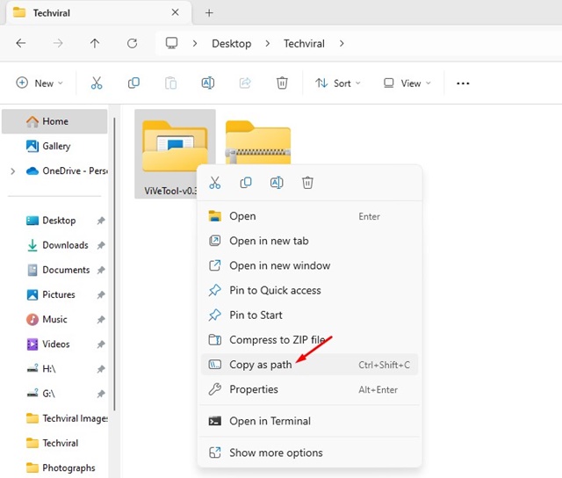The width and height of the screenshot is (562, 478).
Task: Select Pin to Start
Action: coord(310,315)
